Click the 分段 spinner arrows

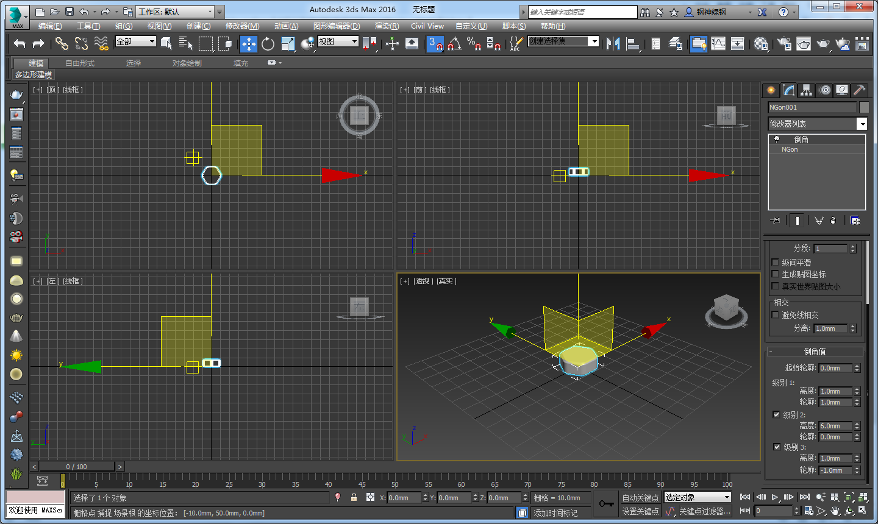[853, 249]
